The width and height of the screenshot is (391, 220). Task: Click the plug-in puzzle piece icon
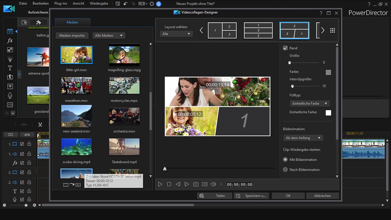point(38,22)
